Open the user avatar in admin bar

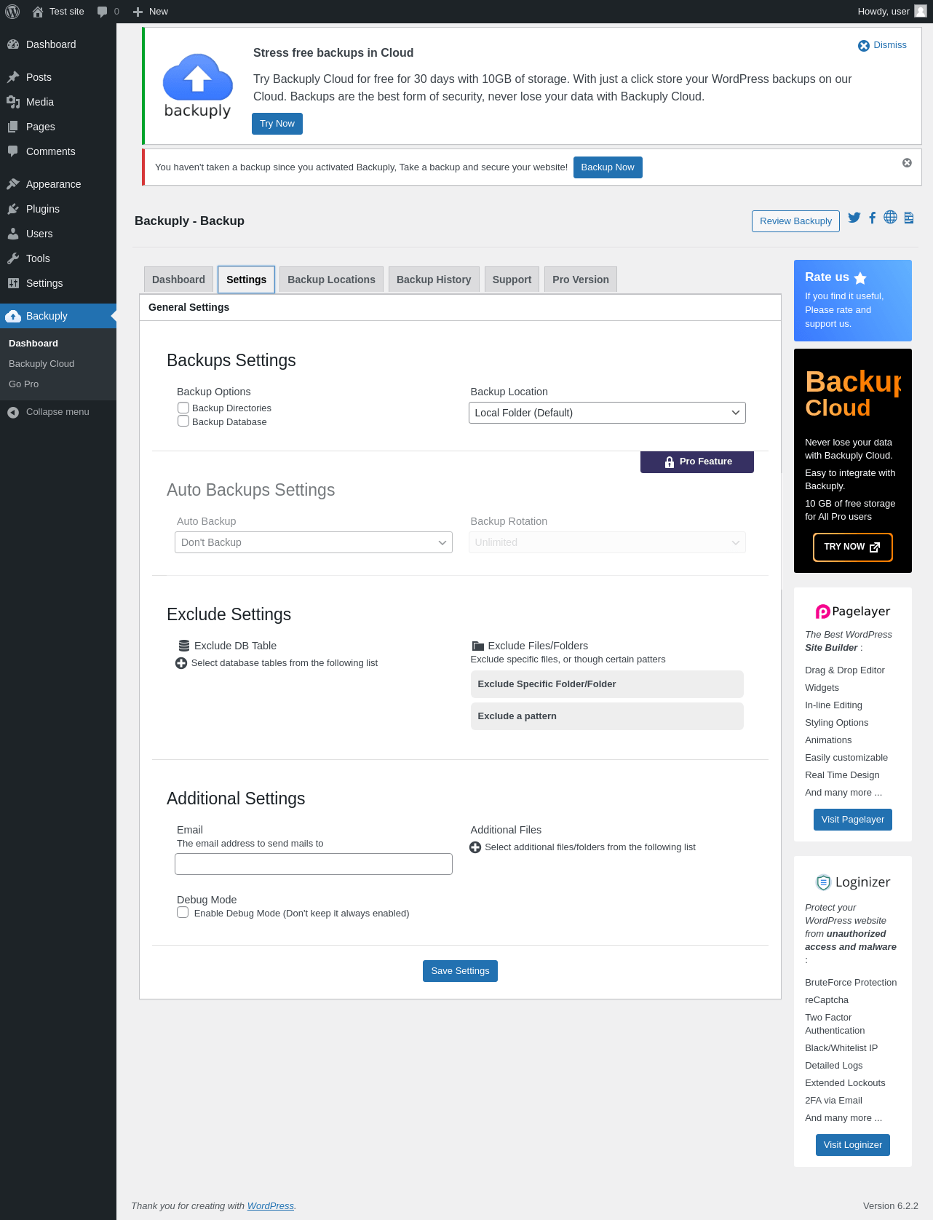[x=921, y=11]
